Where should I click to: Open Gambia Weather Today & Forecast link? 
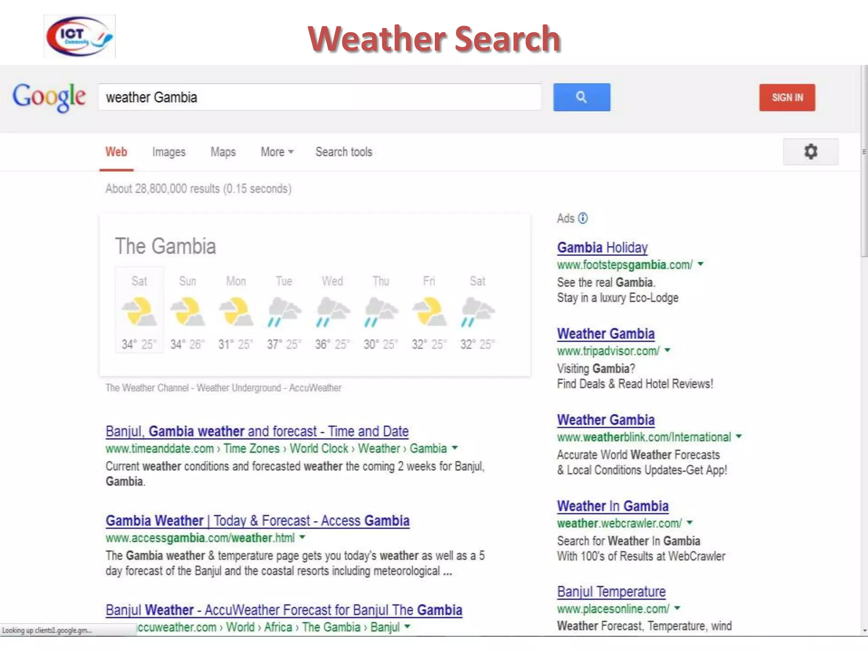257,520
